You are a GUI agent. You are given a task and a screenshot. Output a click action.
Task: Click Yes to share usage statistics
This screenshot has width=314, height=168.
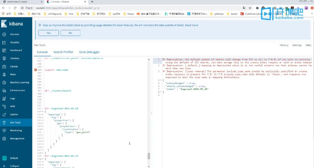coord(48,33)
